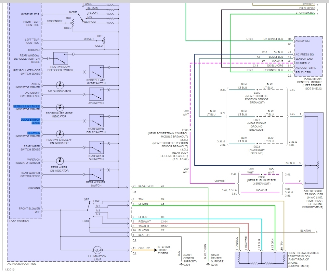Select the rear wiper delay switch symbol
The height and width of the screenshot is (275, 329).
point(96,121)
